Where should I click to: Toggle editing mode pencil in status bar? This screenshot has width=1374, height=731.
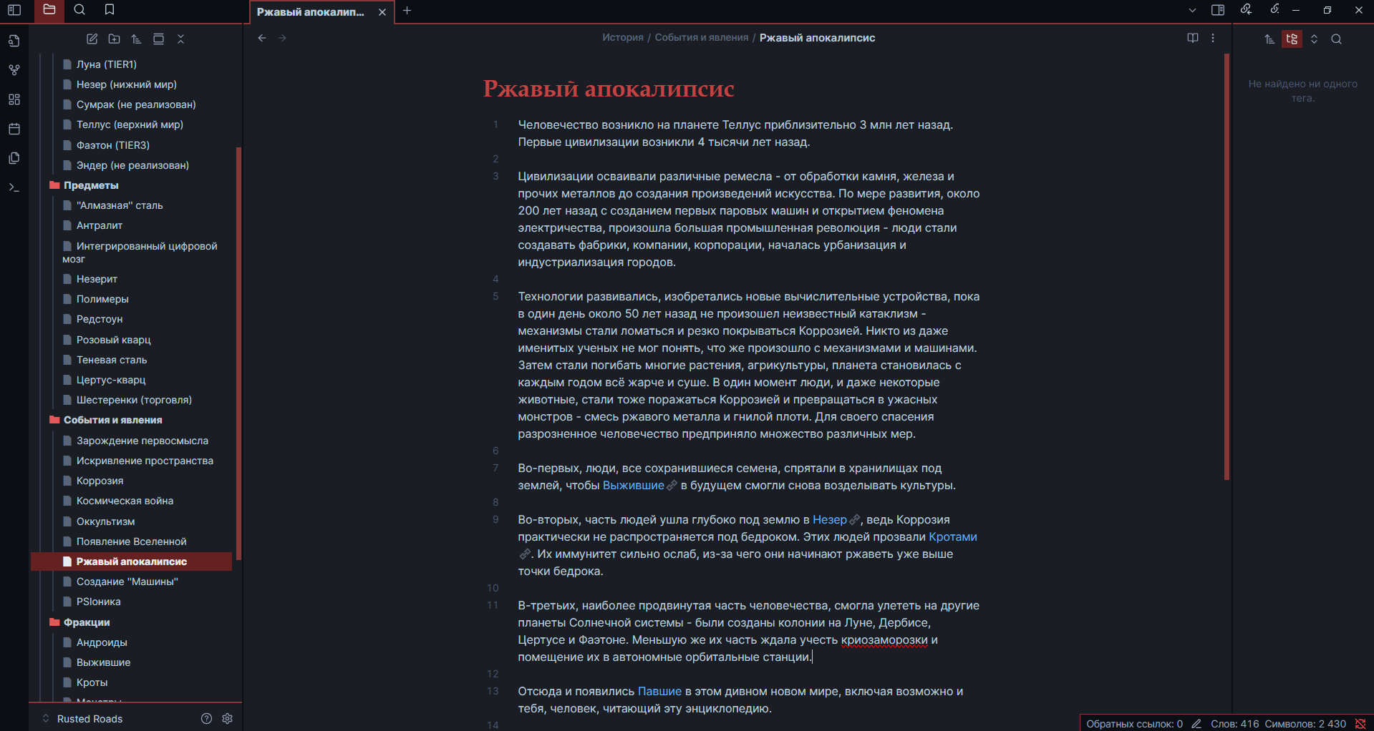1196,724
